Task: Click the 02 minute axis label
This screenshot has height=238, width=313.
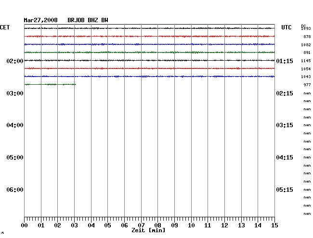Action: point(57,225)
